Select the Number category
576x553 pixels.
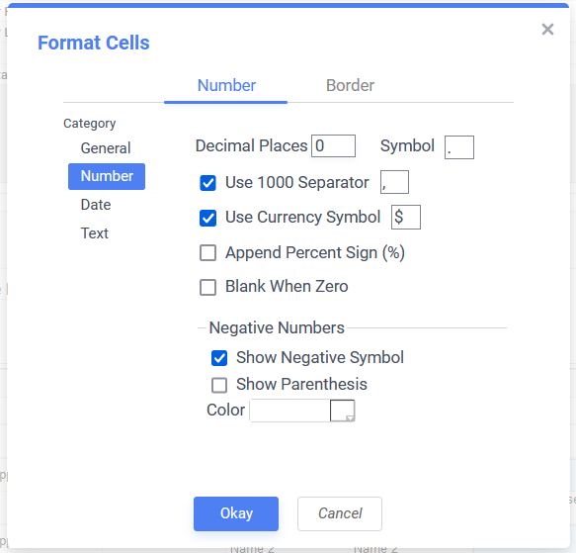click(x=107, y=176)
